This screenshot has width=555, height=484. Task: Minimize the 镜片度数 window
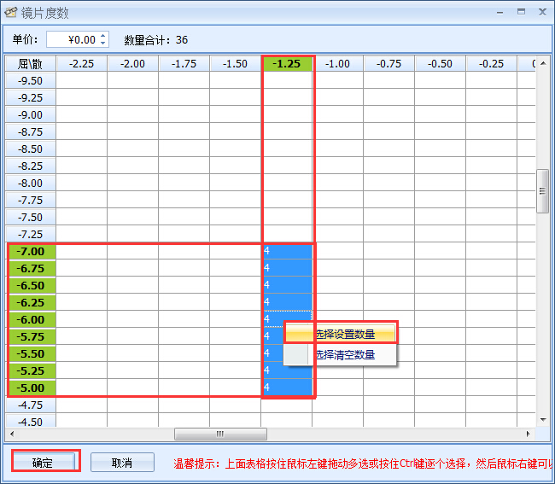[499, 13]
